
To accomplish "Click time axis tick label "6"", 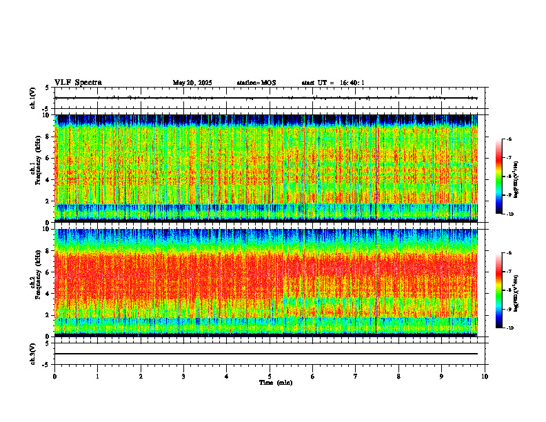I will [x=312, y=376].
